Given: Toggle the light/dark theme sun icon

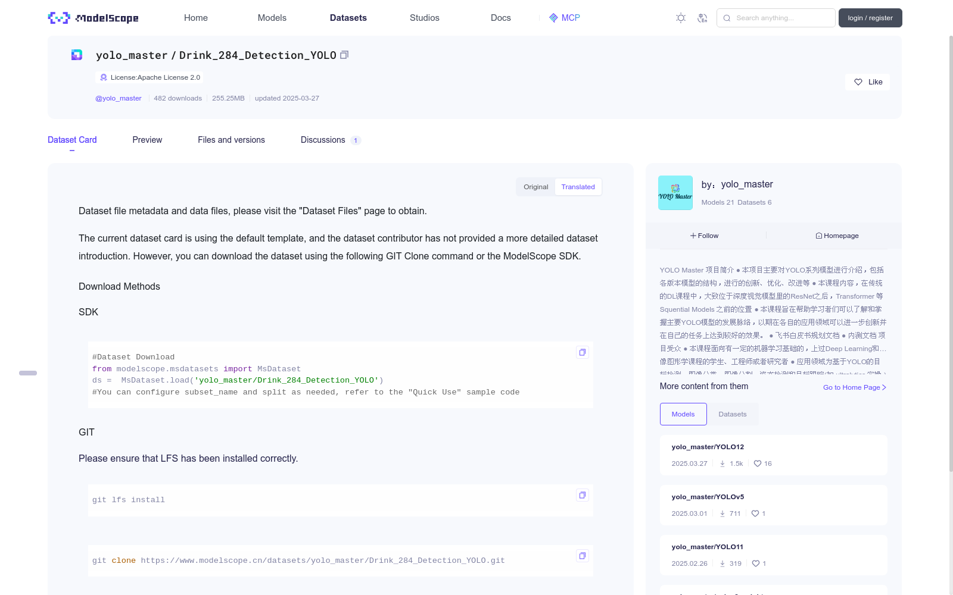Looking at the screenshot, I should tap(681, 18).
